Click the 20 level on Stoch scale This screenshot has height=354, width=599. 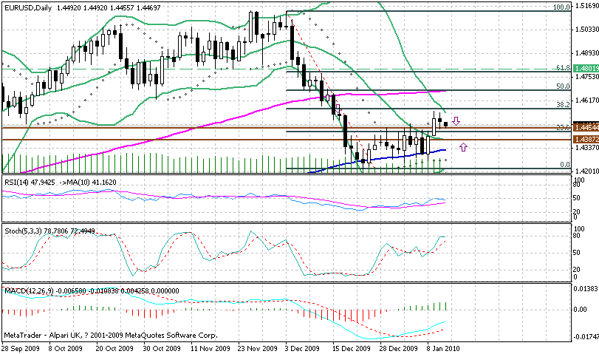[x=577, y=269]
